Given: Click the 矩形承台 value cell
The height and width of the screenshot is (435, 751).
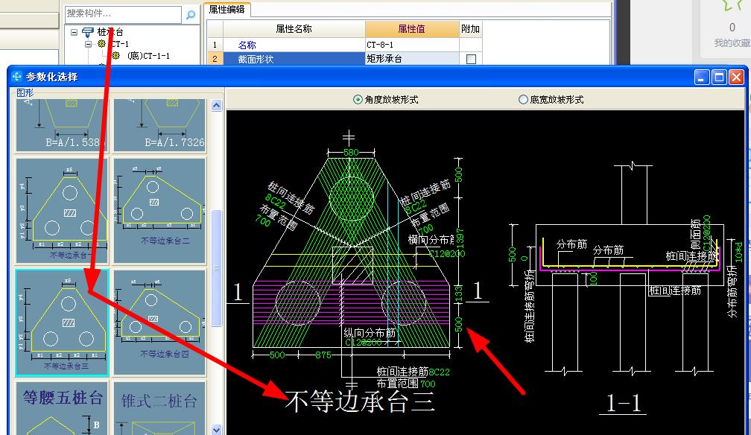Looking at the screenshot, I should [412, 59].
